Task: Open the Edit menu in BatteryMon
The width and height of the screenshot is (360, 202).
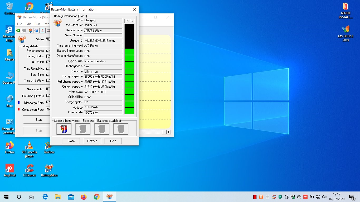Action: pos(28,24)
